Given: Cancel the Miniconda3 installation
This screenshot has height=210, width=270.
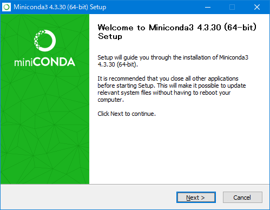Looking at the screenshot, I should [242, 198].
